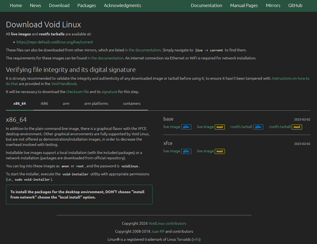The width and height of the screenshot is (317, 244).
Task: Switch to the arm platforms tab
Action: (96, 104)
